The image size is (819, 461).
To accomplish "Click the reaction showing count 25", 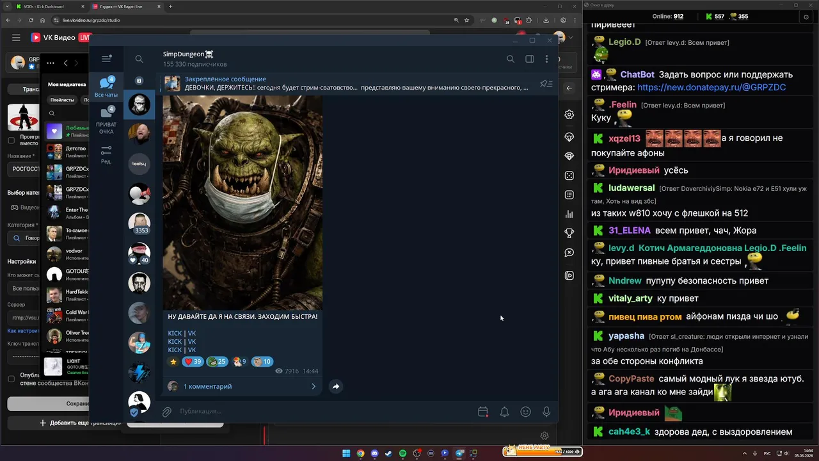I will (218, 362).
